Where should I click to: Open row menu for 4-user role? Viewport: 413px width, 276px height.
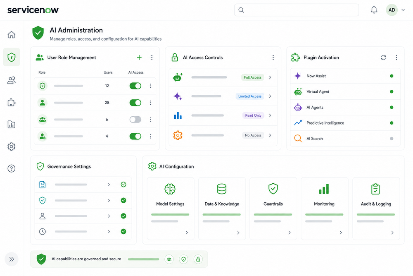click(151, 136)
